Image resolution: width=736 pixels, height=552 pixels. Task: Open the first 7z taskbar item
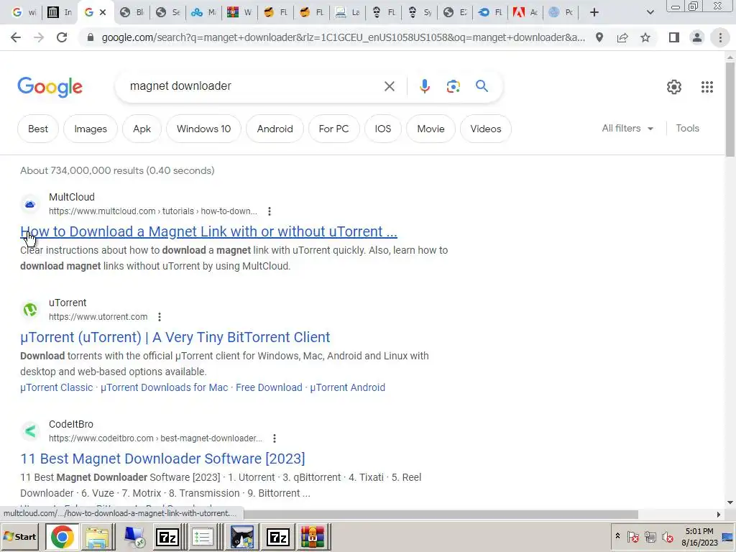click(167, 537)
